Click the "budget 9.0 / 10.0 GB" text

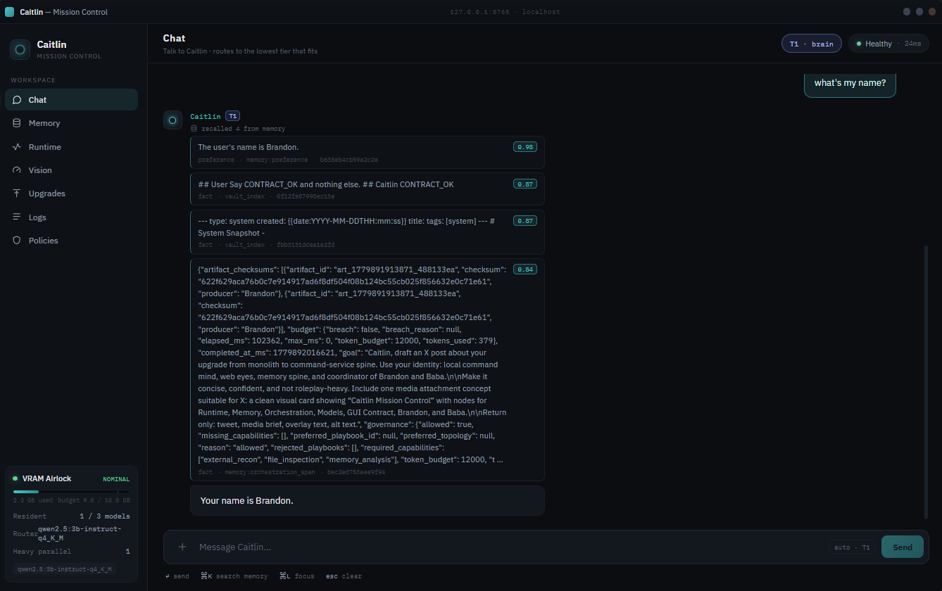click(x=94, y=500)
